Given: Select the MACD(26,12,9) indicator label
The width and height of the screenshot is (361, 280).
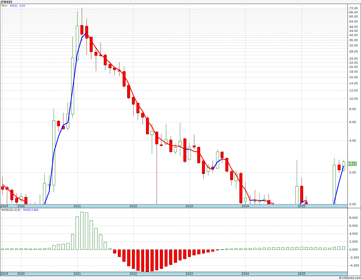Looking at the screenshot, I should click(x=11, y=210).
